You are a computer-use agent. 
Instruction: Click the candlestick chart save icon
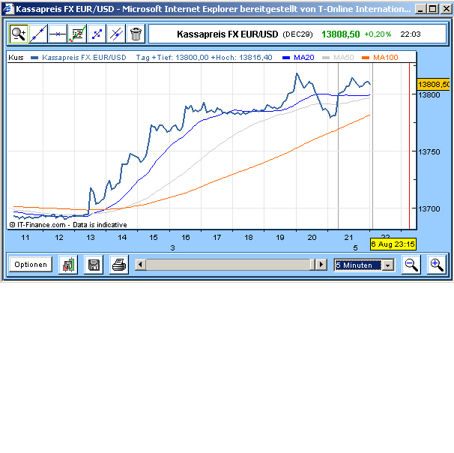click(x=68, y=265)
